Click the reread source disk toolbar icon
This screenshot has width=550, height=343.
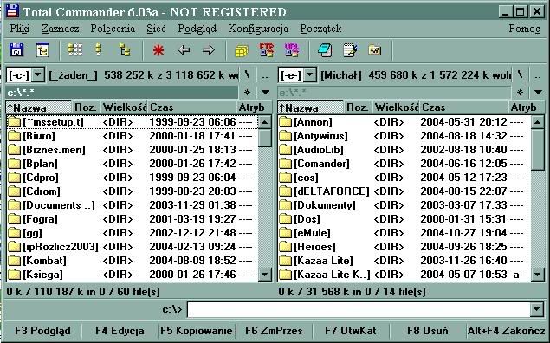[16, 50]
